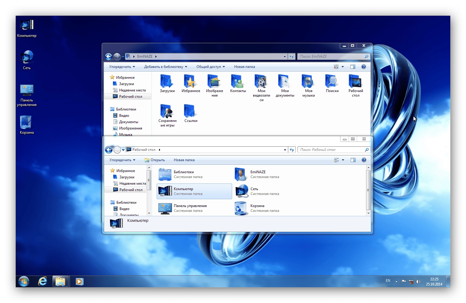Viewport: 466px width, 303px height.
Task: Open the Упорядочить menu in EmiNAZE window
Action: [x=122, y=67]
